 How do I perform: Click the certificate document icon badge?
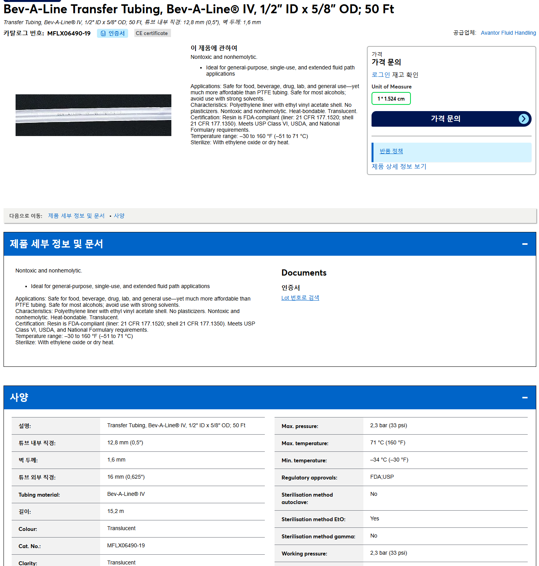tap(112, 34)
